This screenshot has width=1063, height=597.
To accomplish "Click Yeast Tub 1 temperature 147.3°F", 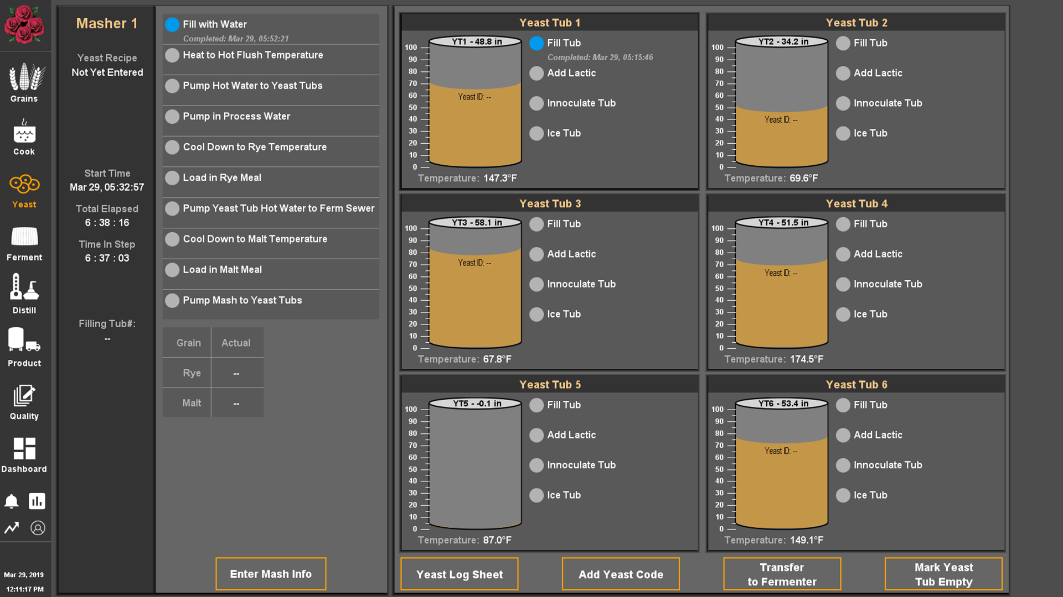I will (x=500, y=179).
